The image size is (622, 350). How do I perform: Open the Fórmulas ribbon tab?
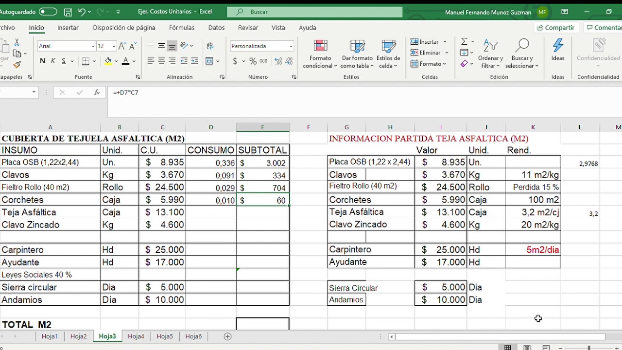(x=182, y=28)
